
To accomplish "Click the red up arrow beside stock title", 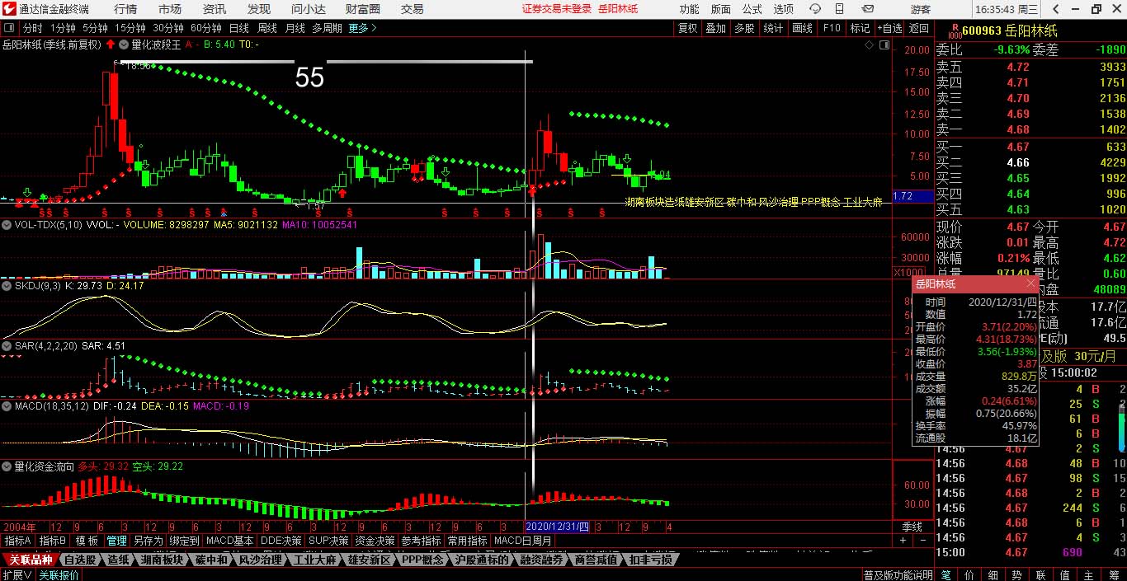I will tap(111, 45).
